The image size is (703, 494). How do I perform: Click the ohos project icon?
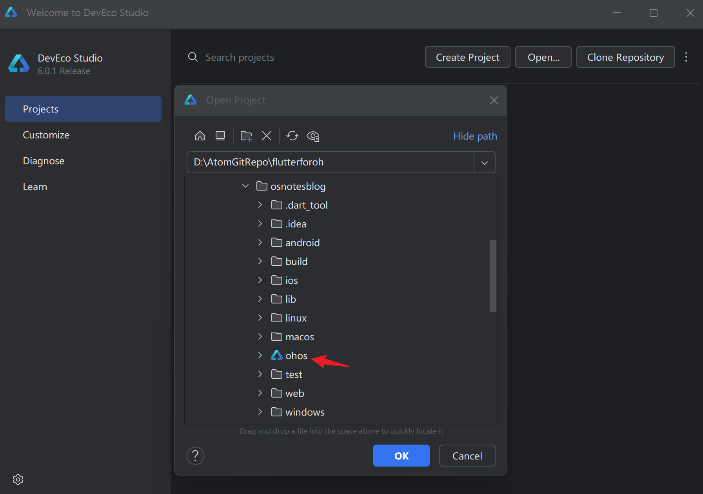coord(277,356)
